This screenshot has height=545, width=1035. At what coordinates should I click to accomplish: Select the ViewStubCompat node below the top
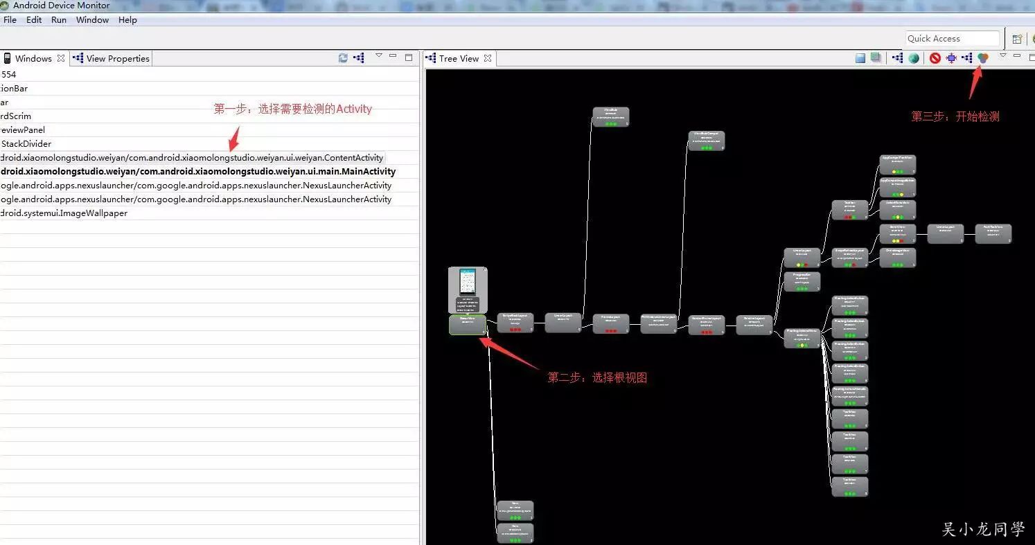point(707,141)
